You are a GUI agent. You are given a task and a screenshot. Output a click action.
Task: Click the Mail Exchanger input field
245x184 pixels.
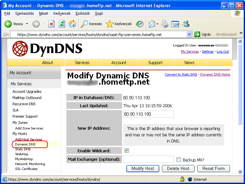point(149,159)
